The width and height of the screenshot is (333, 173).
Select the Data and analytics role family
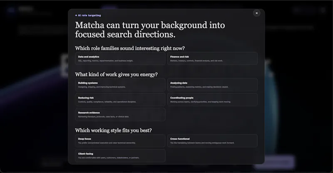(x=120, y=58)
